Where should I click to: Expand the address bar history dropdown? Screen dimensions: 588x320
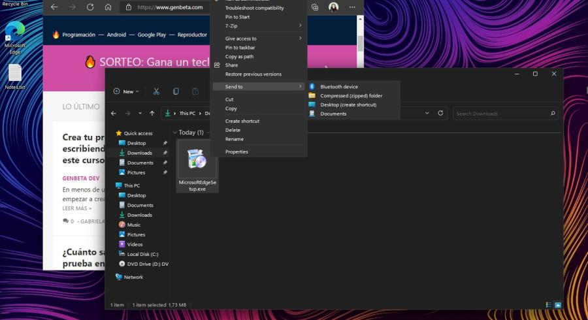[427, 113]
